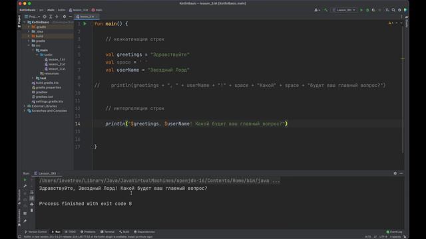Hide the Run panel
This screenshot has width=426, height=239.
(x=401, y=173)
